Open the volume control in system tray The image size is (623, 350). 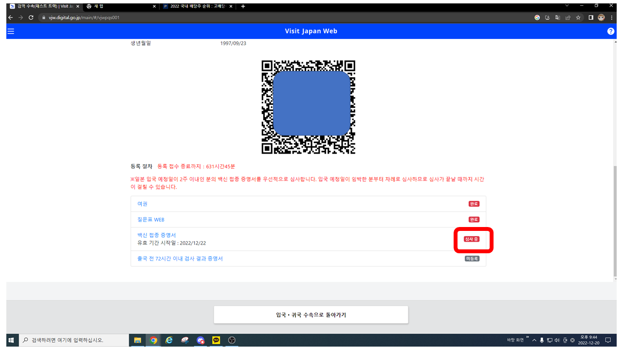(557, 340)
